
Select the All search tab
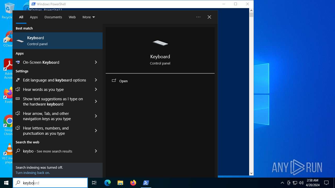pos(21,17)
